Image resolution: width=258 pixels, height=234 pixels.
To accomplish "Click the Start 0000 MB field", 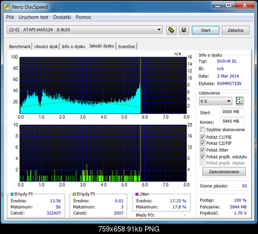I will click(x=232, y=112).
